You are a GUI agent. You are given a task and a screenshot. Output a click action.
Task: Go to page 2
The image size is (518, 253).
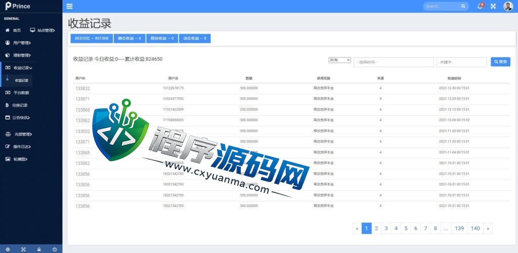point(376,228)
